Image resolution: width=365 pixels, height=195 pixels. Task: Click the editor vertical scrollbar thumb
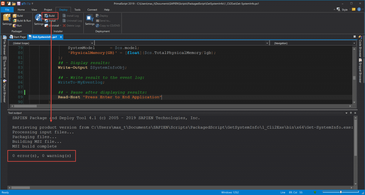tap(354, 78)
